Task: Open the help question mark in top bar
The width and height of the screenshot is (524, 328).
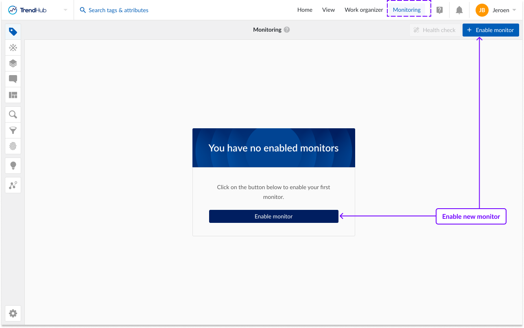Action: (439, 10)
